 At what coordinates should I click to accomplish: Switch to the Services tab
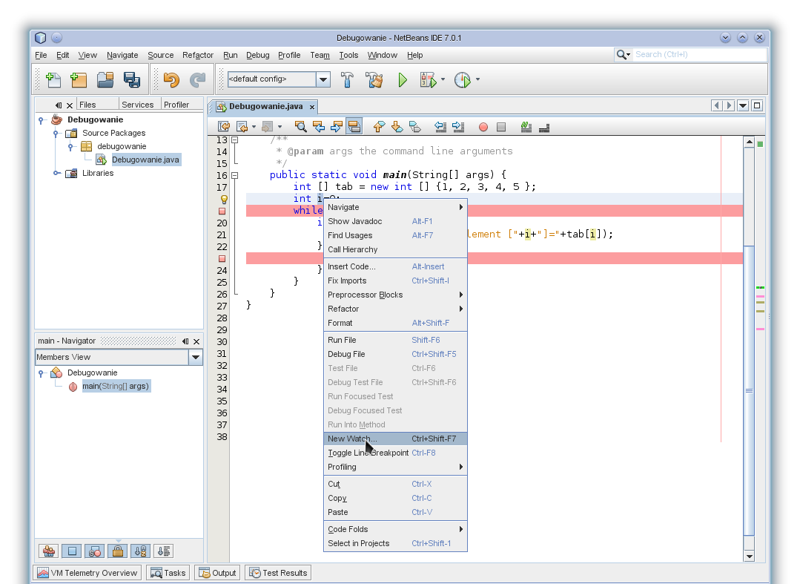(x=138, y=104)
